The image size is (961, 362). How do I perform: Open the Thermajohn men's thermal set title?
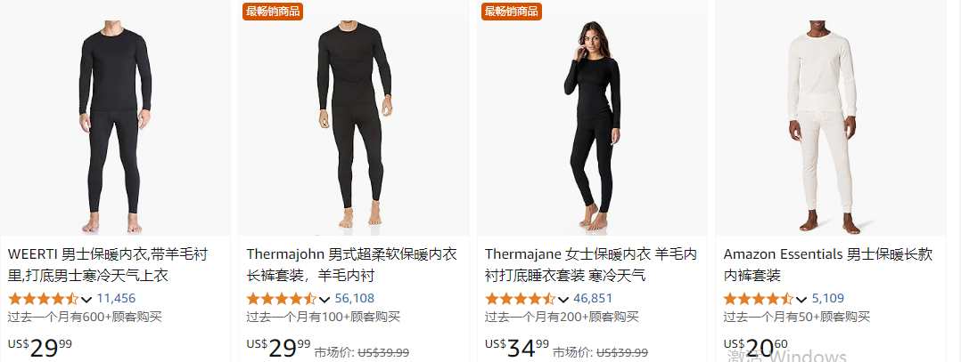click(x=352, y=265)
